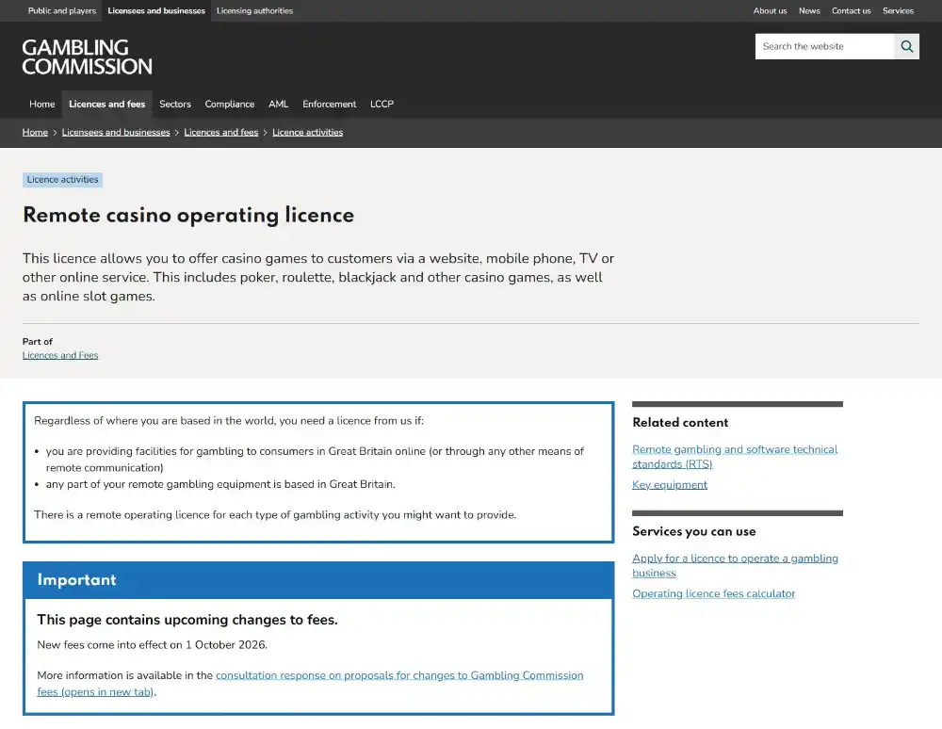Viewport: 942px width, 729px height.
Task: Switch to Public and players tab
Action: 62,10
